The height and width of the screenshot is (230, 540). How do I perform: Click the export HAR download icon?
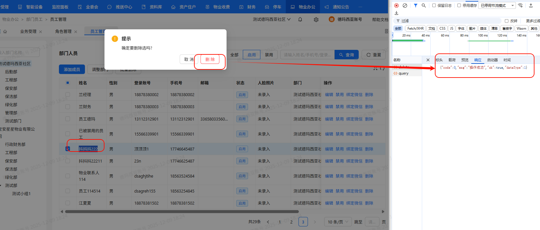pos(396,13)
